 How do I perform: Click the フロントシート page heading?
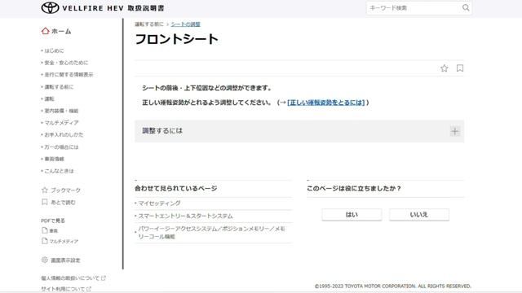(176, 39)
